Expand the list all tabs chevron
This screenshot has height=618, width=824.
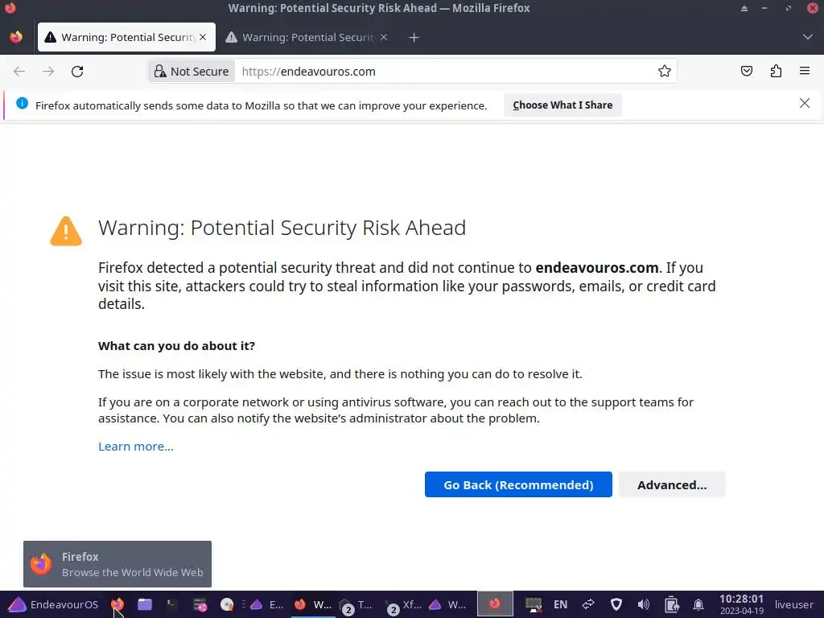coord(807,37)
